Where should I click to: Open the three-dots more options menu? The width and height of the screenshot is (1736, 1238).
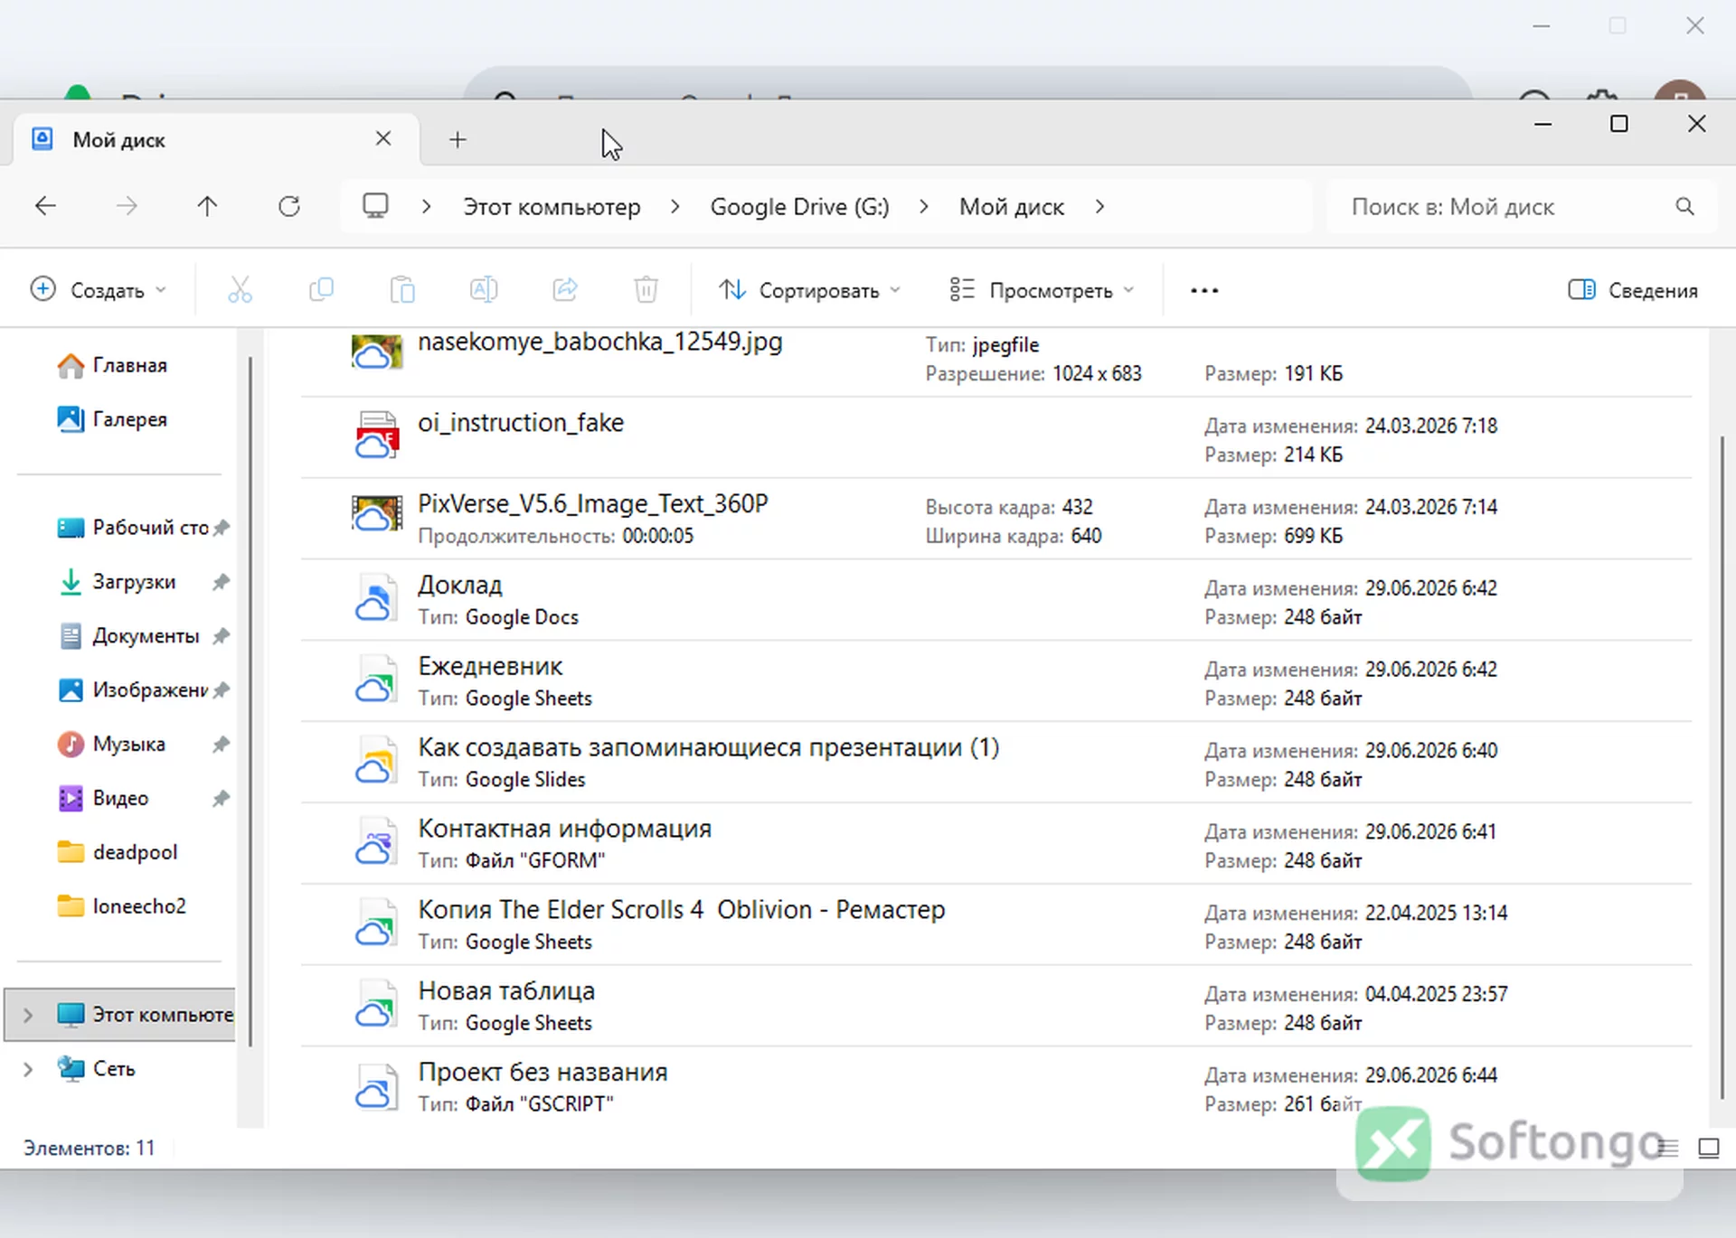click(x=1204, y=290)
